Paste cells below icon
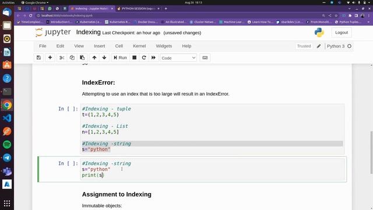The width and height of the screenshot is (373, 210). pyautogui.click(x=82, y=58)
